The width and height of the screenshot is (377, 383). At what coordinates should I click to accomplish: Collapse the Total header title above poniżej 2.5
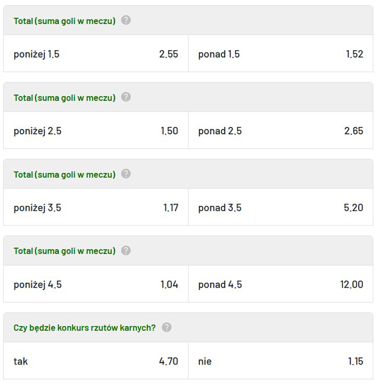tap(65, 98)
